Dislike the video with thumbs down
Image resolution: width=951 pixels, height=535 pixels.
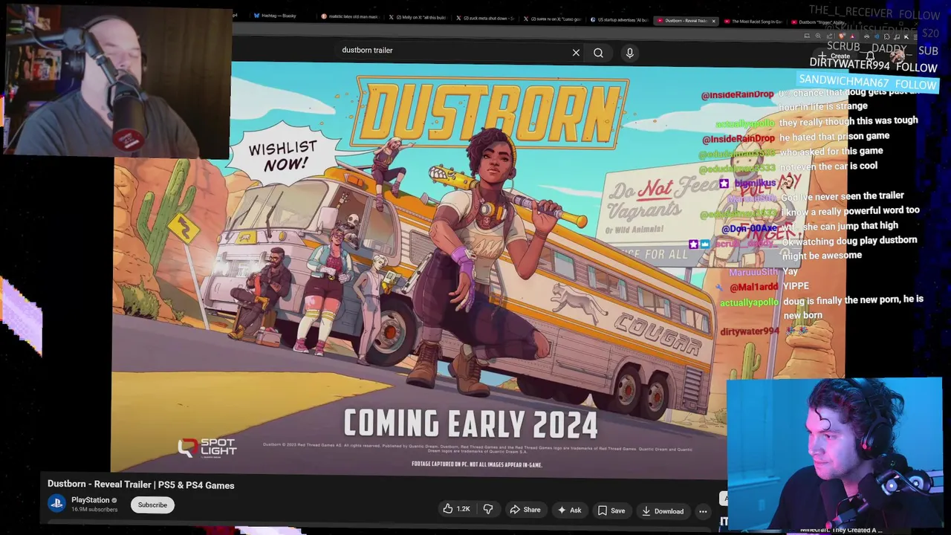coord(488,509)
